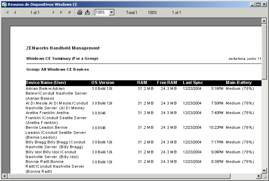Click the Adrian Belew device name entry
This screenshot has height=181, width=269.
(56, 94)
